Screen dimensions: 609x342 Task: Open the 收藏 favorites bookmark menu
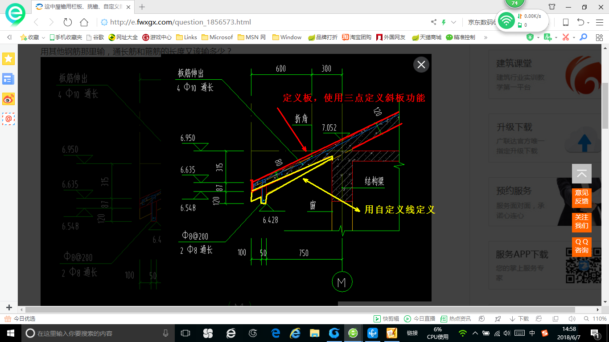click(x=33, y=37)
